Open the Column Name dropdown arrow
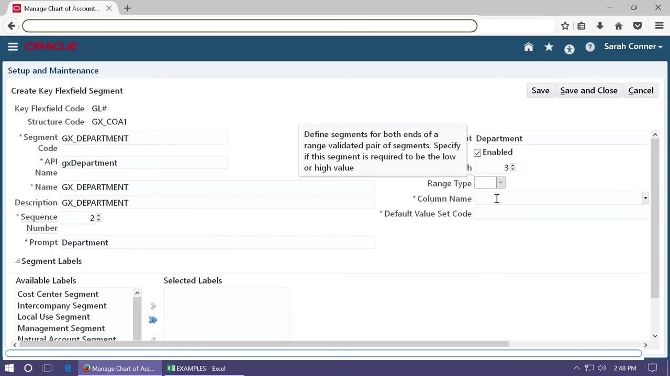Image resolution: width=670 pixels, height=376 pixels. tap(645, 198)
